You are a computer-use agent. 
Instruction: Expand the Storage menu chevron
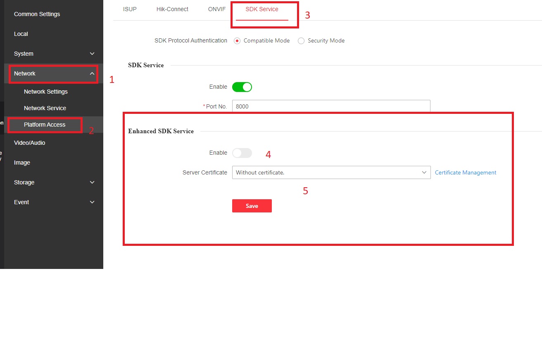point(92,182)
